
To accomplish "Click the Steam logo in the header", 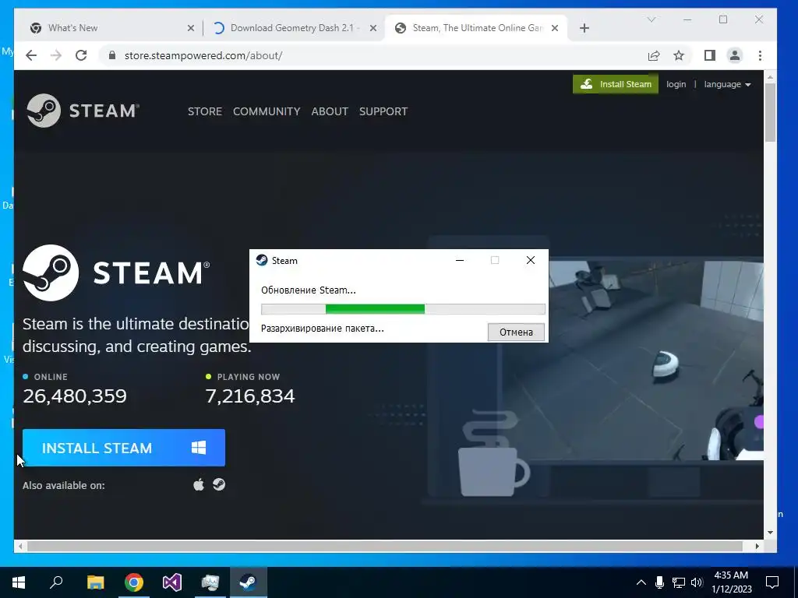I will [x=83, y=111].
